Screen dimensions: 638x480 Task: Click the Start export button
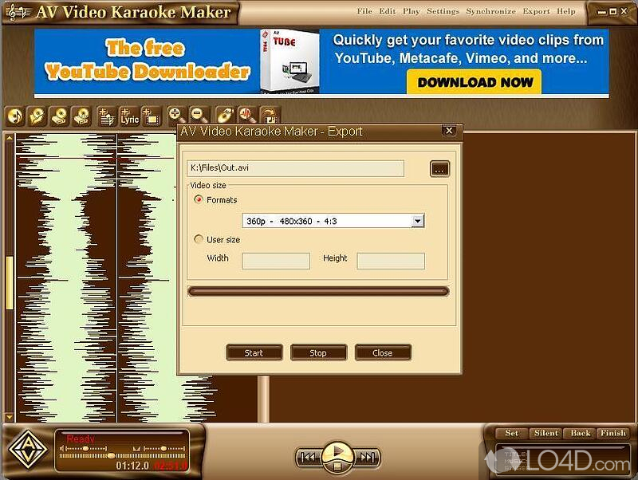pyautogui.click(x=254, y=352)
